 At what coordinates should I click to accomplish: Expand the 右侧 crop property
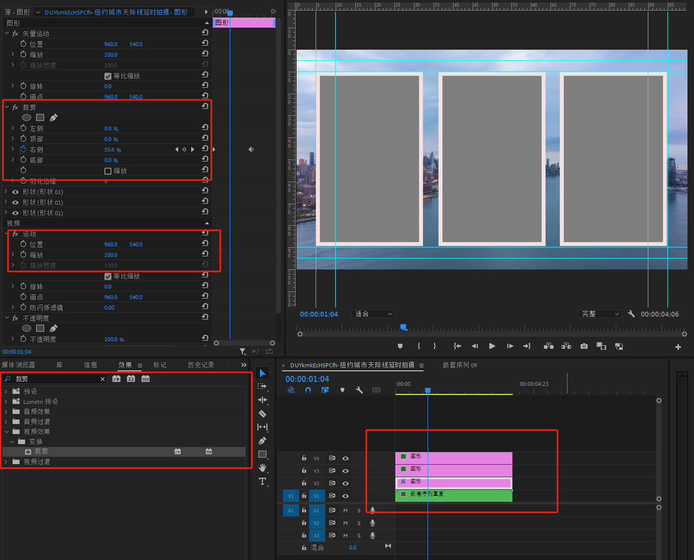point(13,149)
